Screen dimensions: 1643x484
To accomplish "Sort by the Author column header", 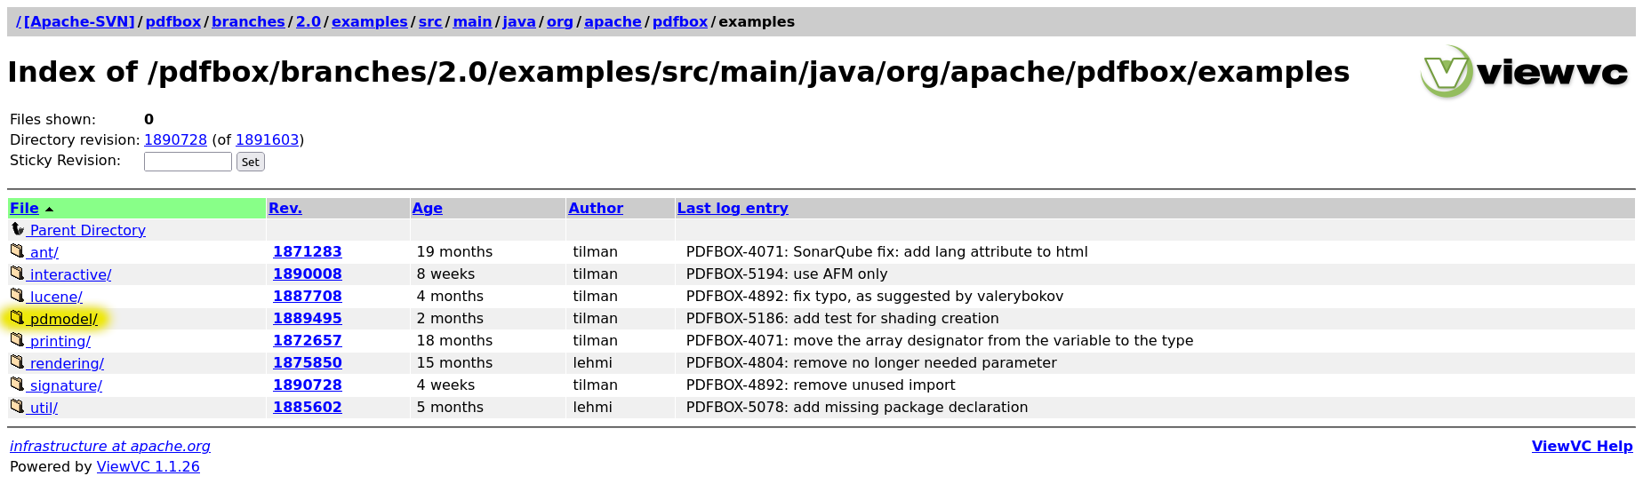I will tap(596, 208).
